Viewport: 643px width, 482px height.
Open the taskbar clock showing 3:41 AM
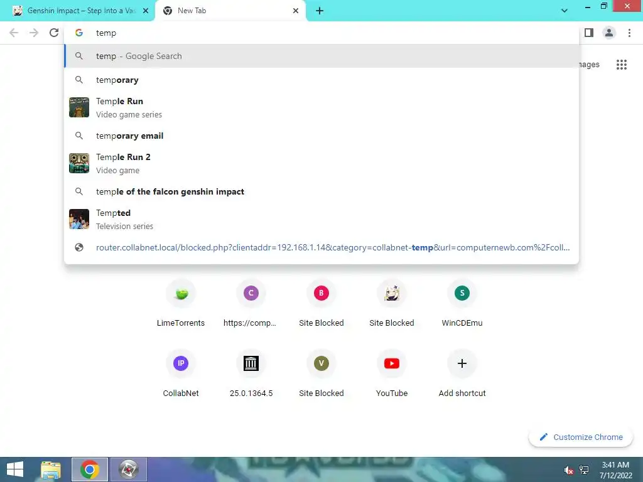pyautogui.click(x=615, y=469)
